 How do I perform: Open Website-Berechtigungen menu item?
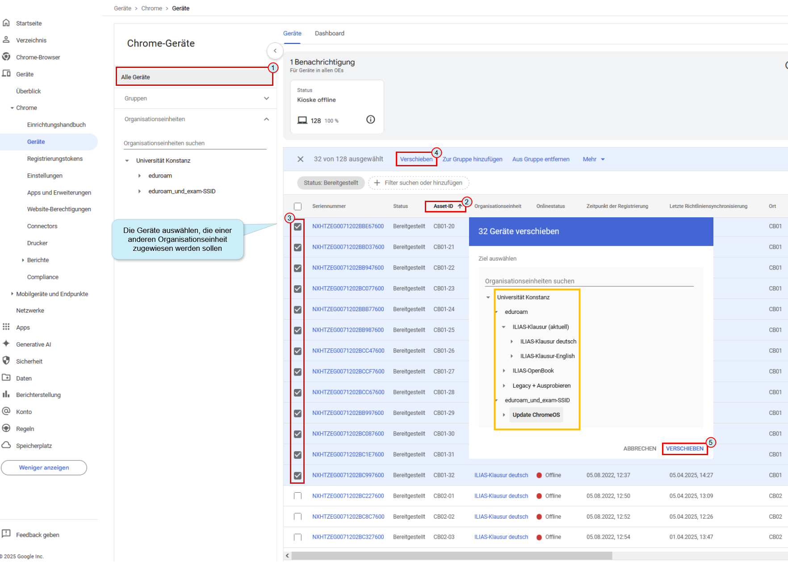click(x=59, y=209)
